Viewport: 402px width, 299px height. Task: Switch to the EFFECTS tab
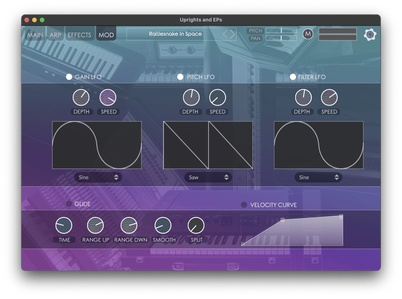tap(79, 35)
